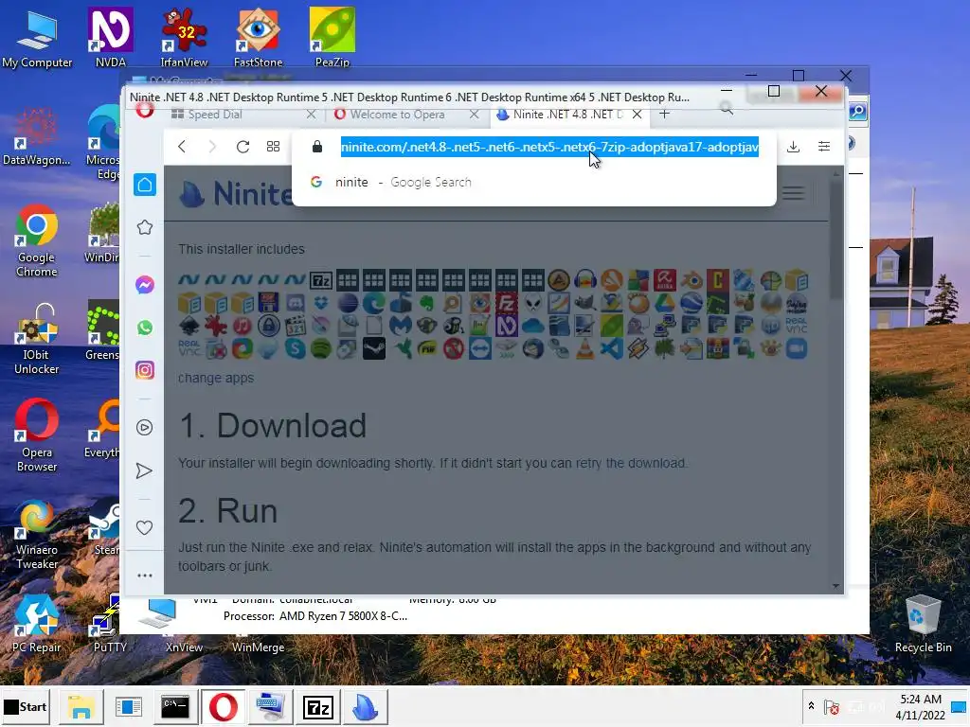Click the page vertical scrollbar thumb
This screenshot has width=970, height=727.
[835, 239]
